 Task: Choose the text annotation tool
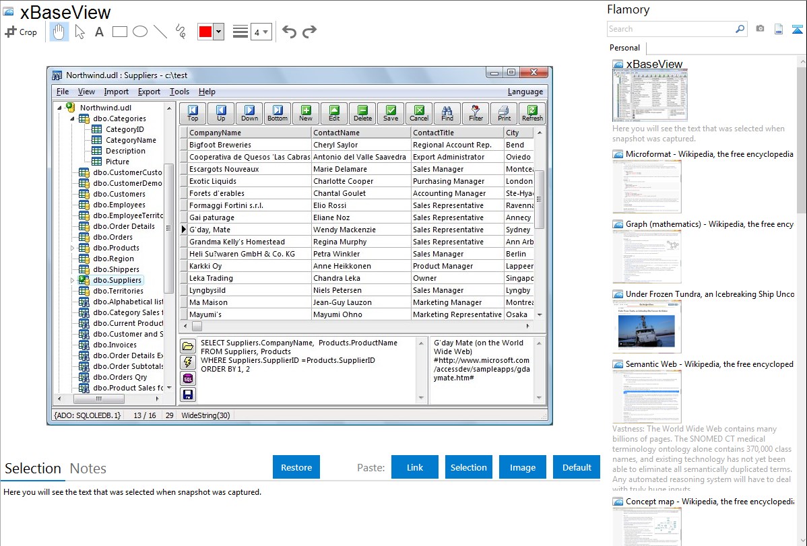99,32
